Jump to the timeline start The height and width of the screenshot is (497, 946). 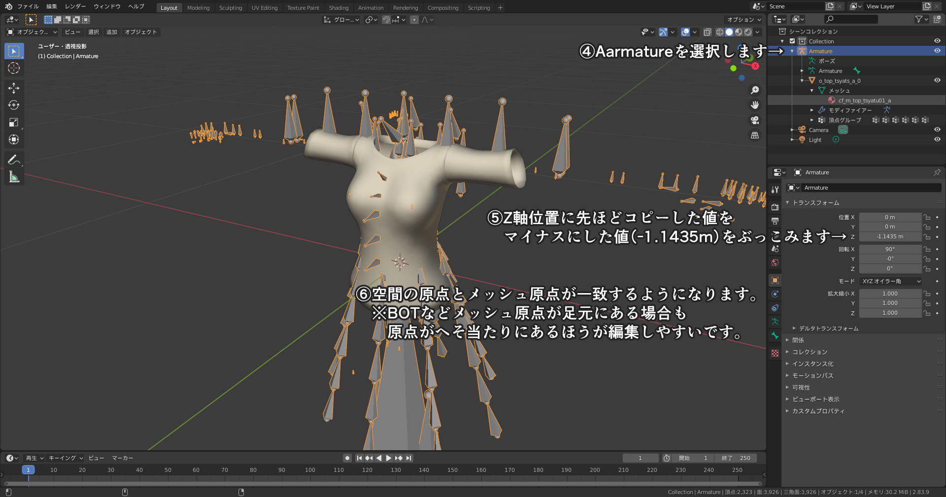click(359, 458)
